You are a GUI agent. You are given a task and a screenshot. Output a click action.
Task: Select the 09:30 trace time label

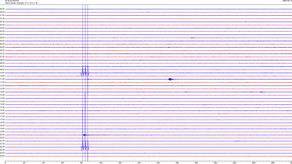coord(2,70)
